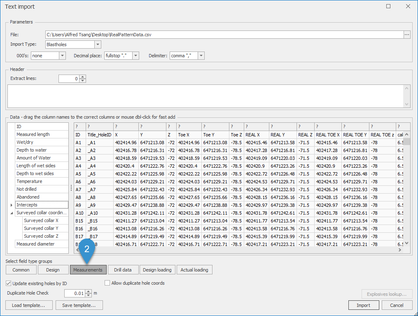This screenshot has width=418, height=316.
Task: Toggle Update existing holes by ID
Action: click(x=9, y=283)
